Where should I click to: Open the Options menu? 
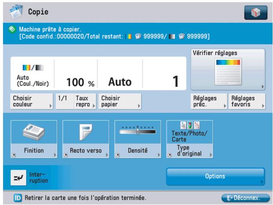pos(215,177)
